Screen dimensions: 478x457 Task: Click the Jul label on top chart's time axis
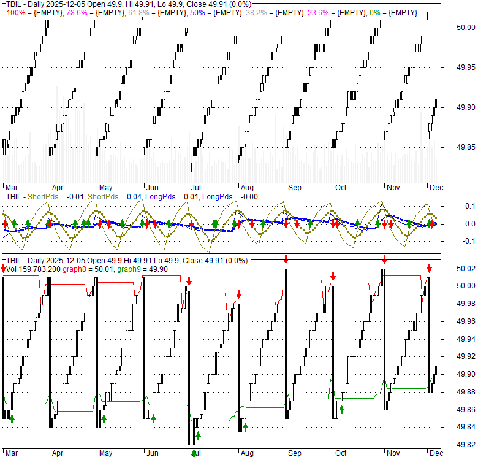click(x=196, y=187)
